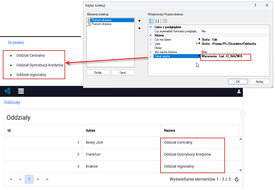This screenshot has width=275, height=190.
Task: Cancel the dialog with Anuluj
Action: click(x=259, y=82)
